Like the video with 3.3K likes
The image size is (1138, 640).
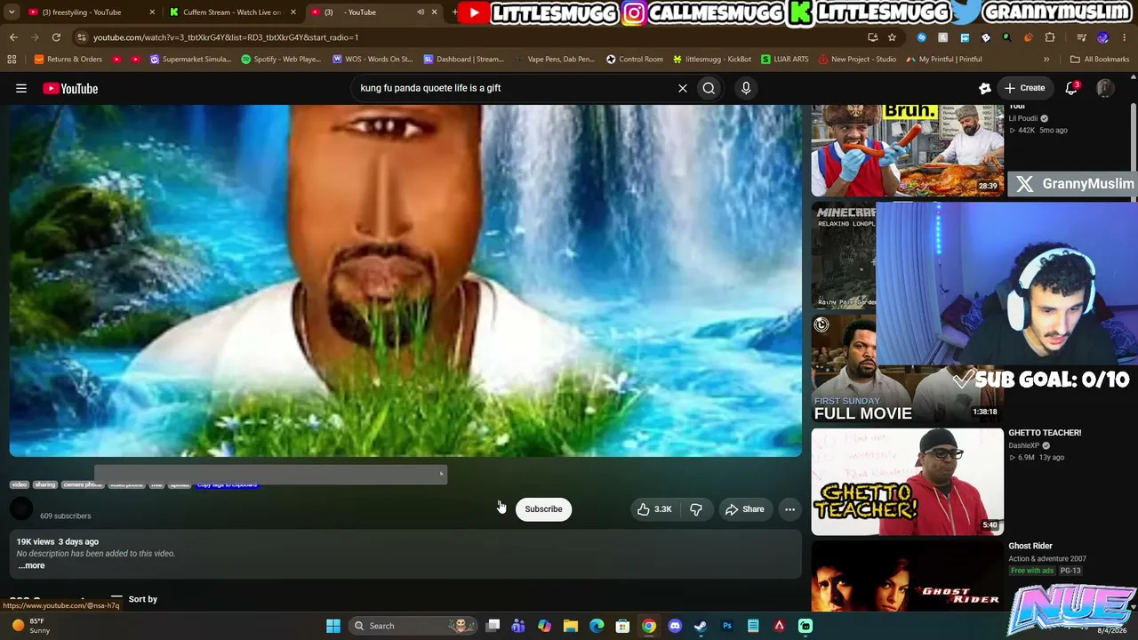[653, 509]
